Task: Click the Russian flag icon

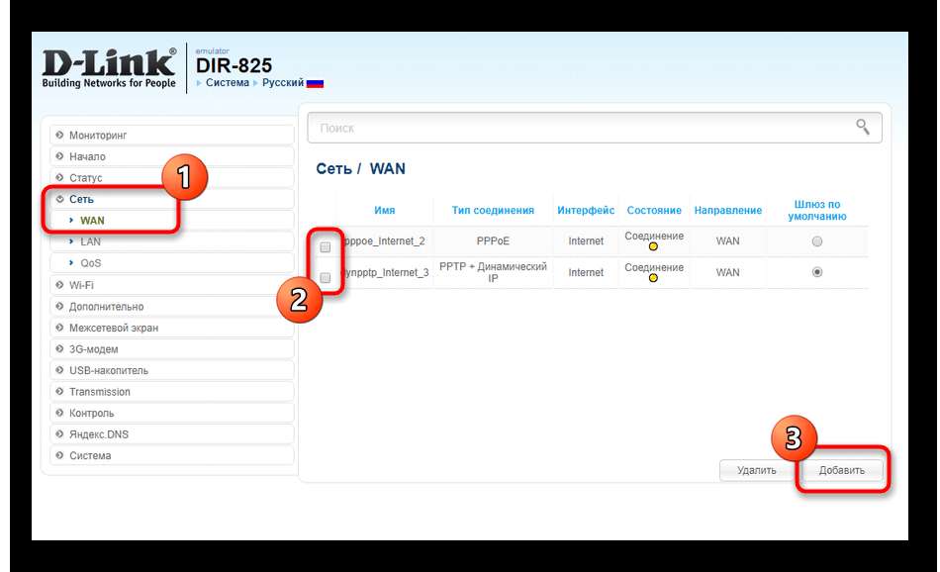Action: point(315,83)
